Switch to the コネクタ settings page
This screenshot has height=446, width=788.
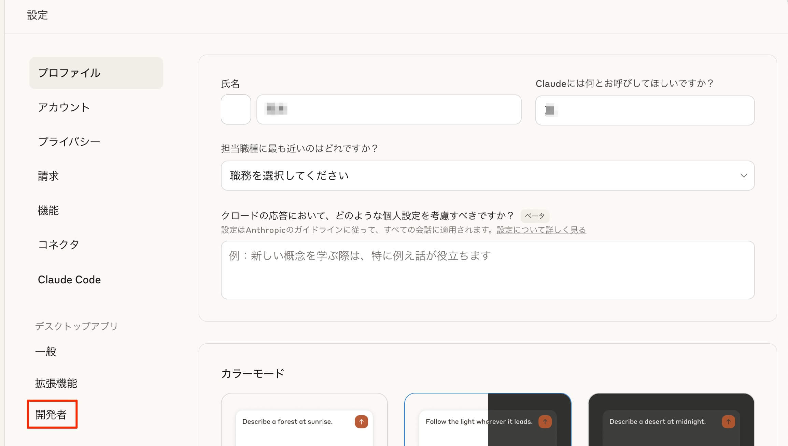pos(58,244)
